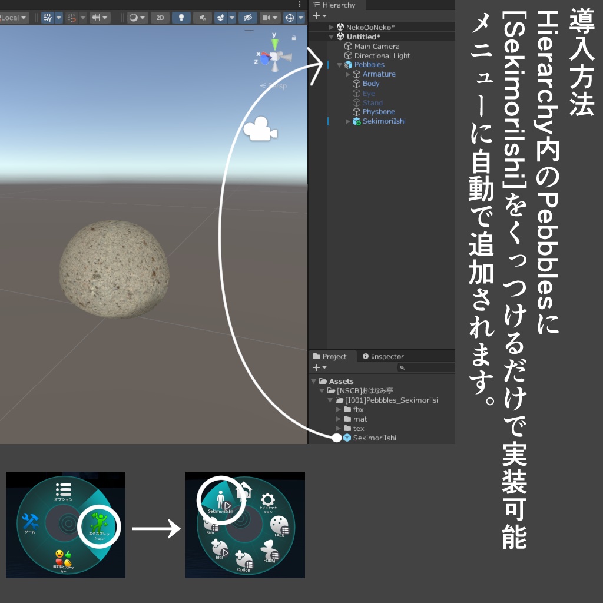This screenshot has width=603, height=603.
Task: Collapse the Untitled scene in Hierarchy
Action: (331, 36)
